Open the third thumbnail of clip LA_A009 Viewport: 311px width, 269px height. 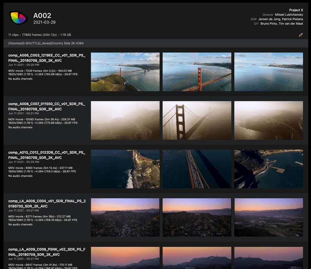(x=268, y=258)
